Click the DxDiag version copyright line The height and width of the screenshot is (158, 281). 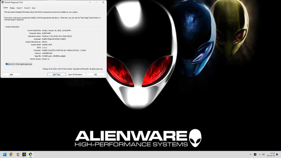pos(73,69)
